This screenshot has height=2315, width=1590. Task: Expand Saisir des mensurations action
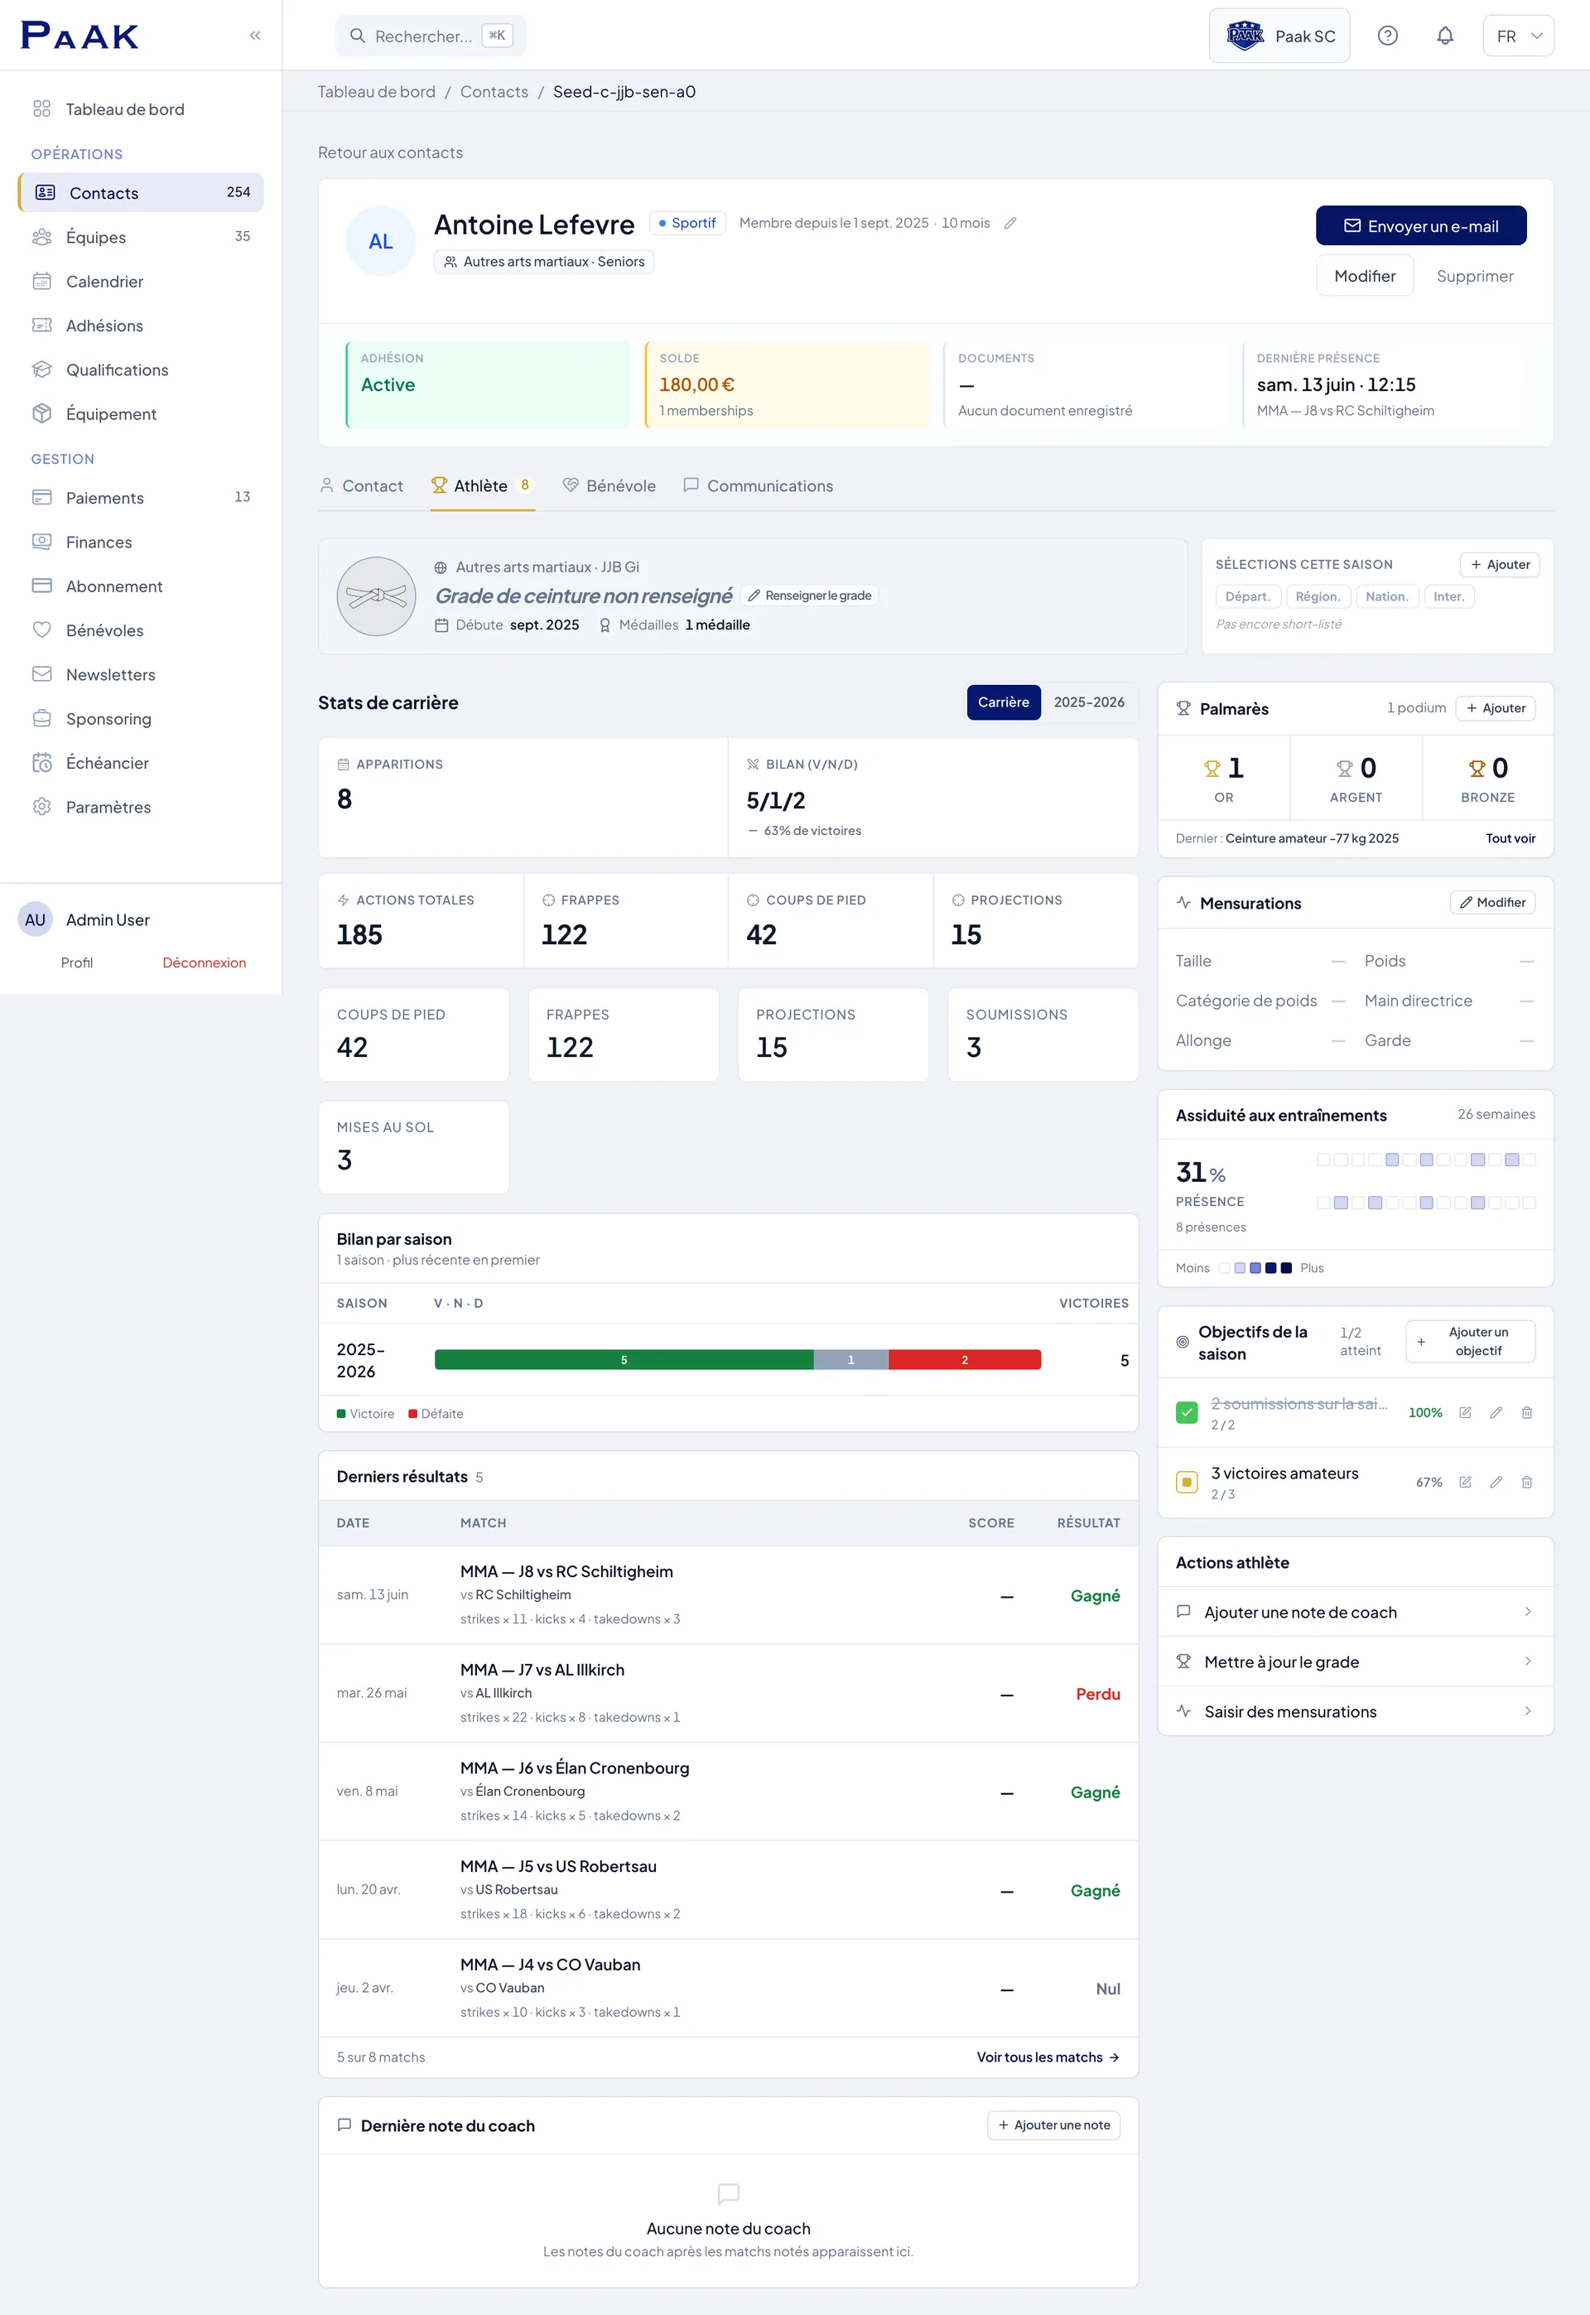[x=1355, y=1711]
